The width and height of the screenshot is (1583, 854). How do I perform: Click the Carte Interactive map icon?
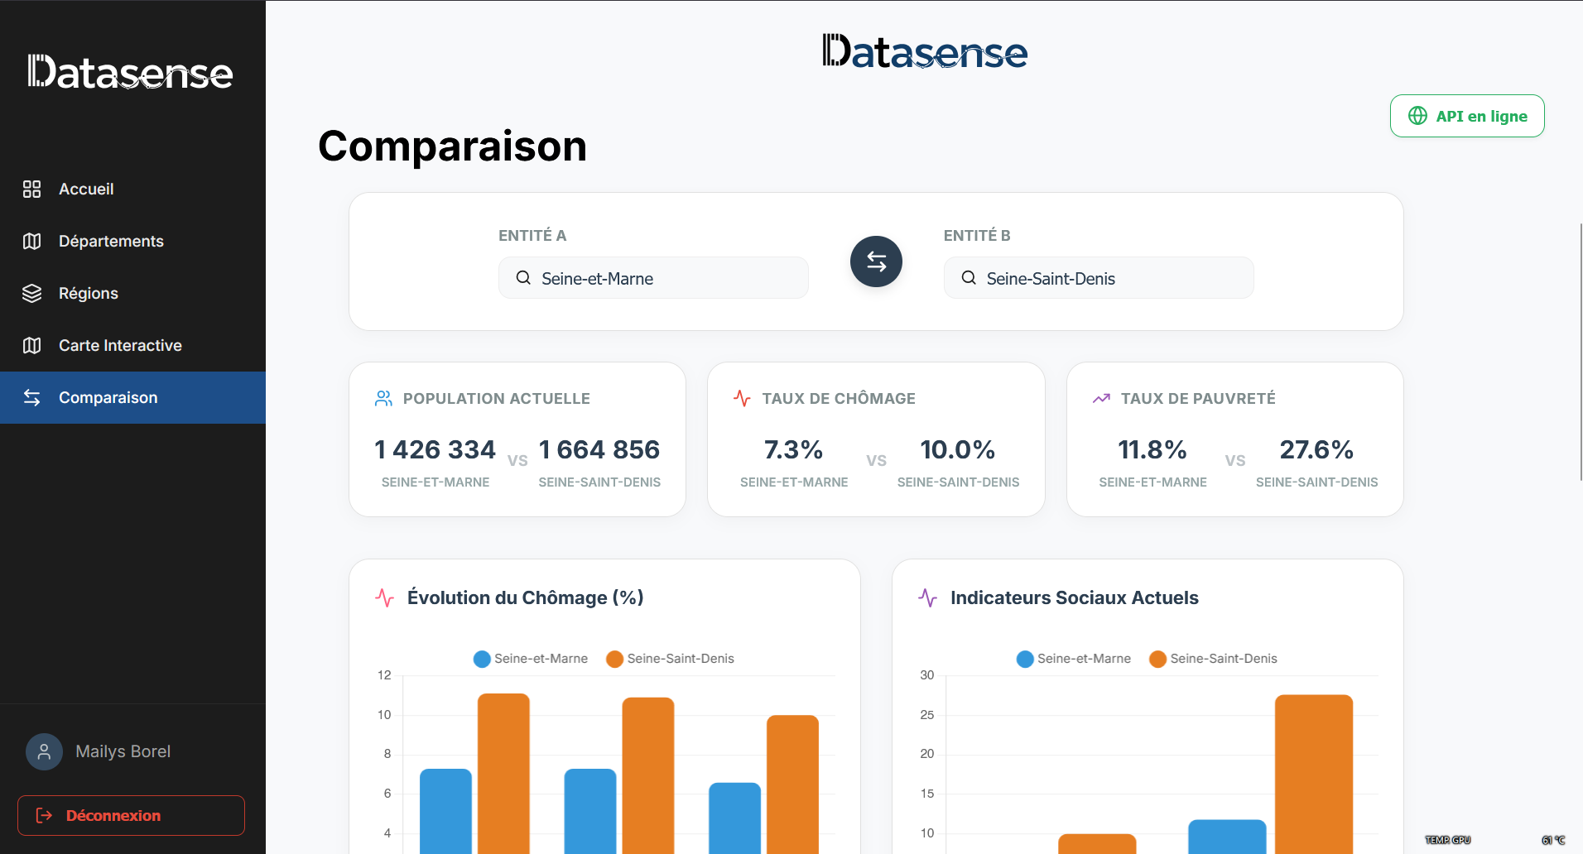tap(31, 346)
